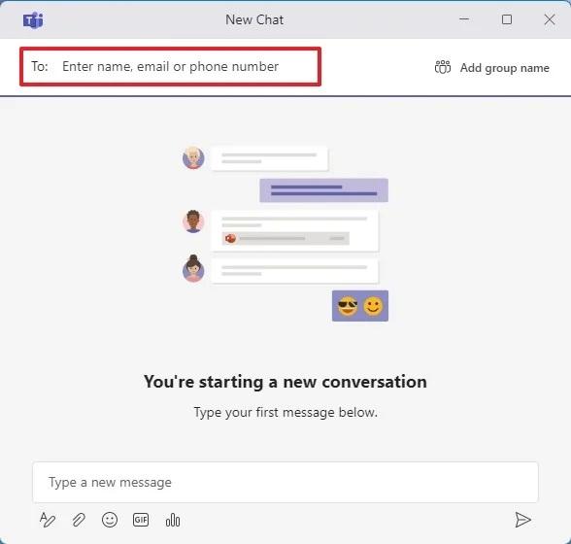
Task: Close the New Chat window
Action: coord(550,19)
